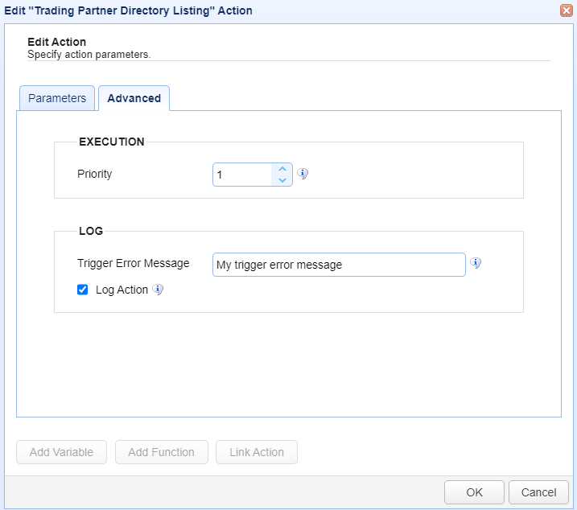Toggle the Log Action checkbox
577x510 pixels.
pos(82,290)
